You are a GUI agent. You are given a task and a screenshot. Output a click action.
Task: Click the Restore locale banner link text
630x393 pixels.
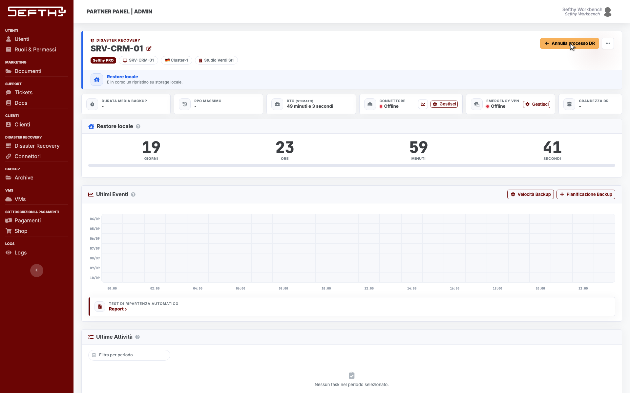[x=122, y=77]
